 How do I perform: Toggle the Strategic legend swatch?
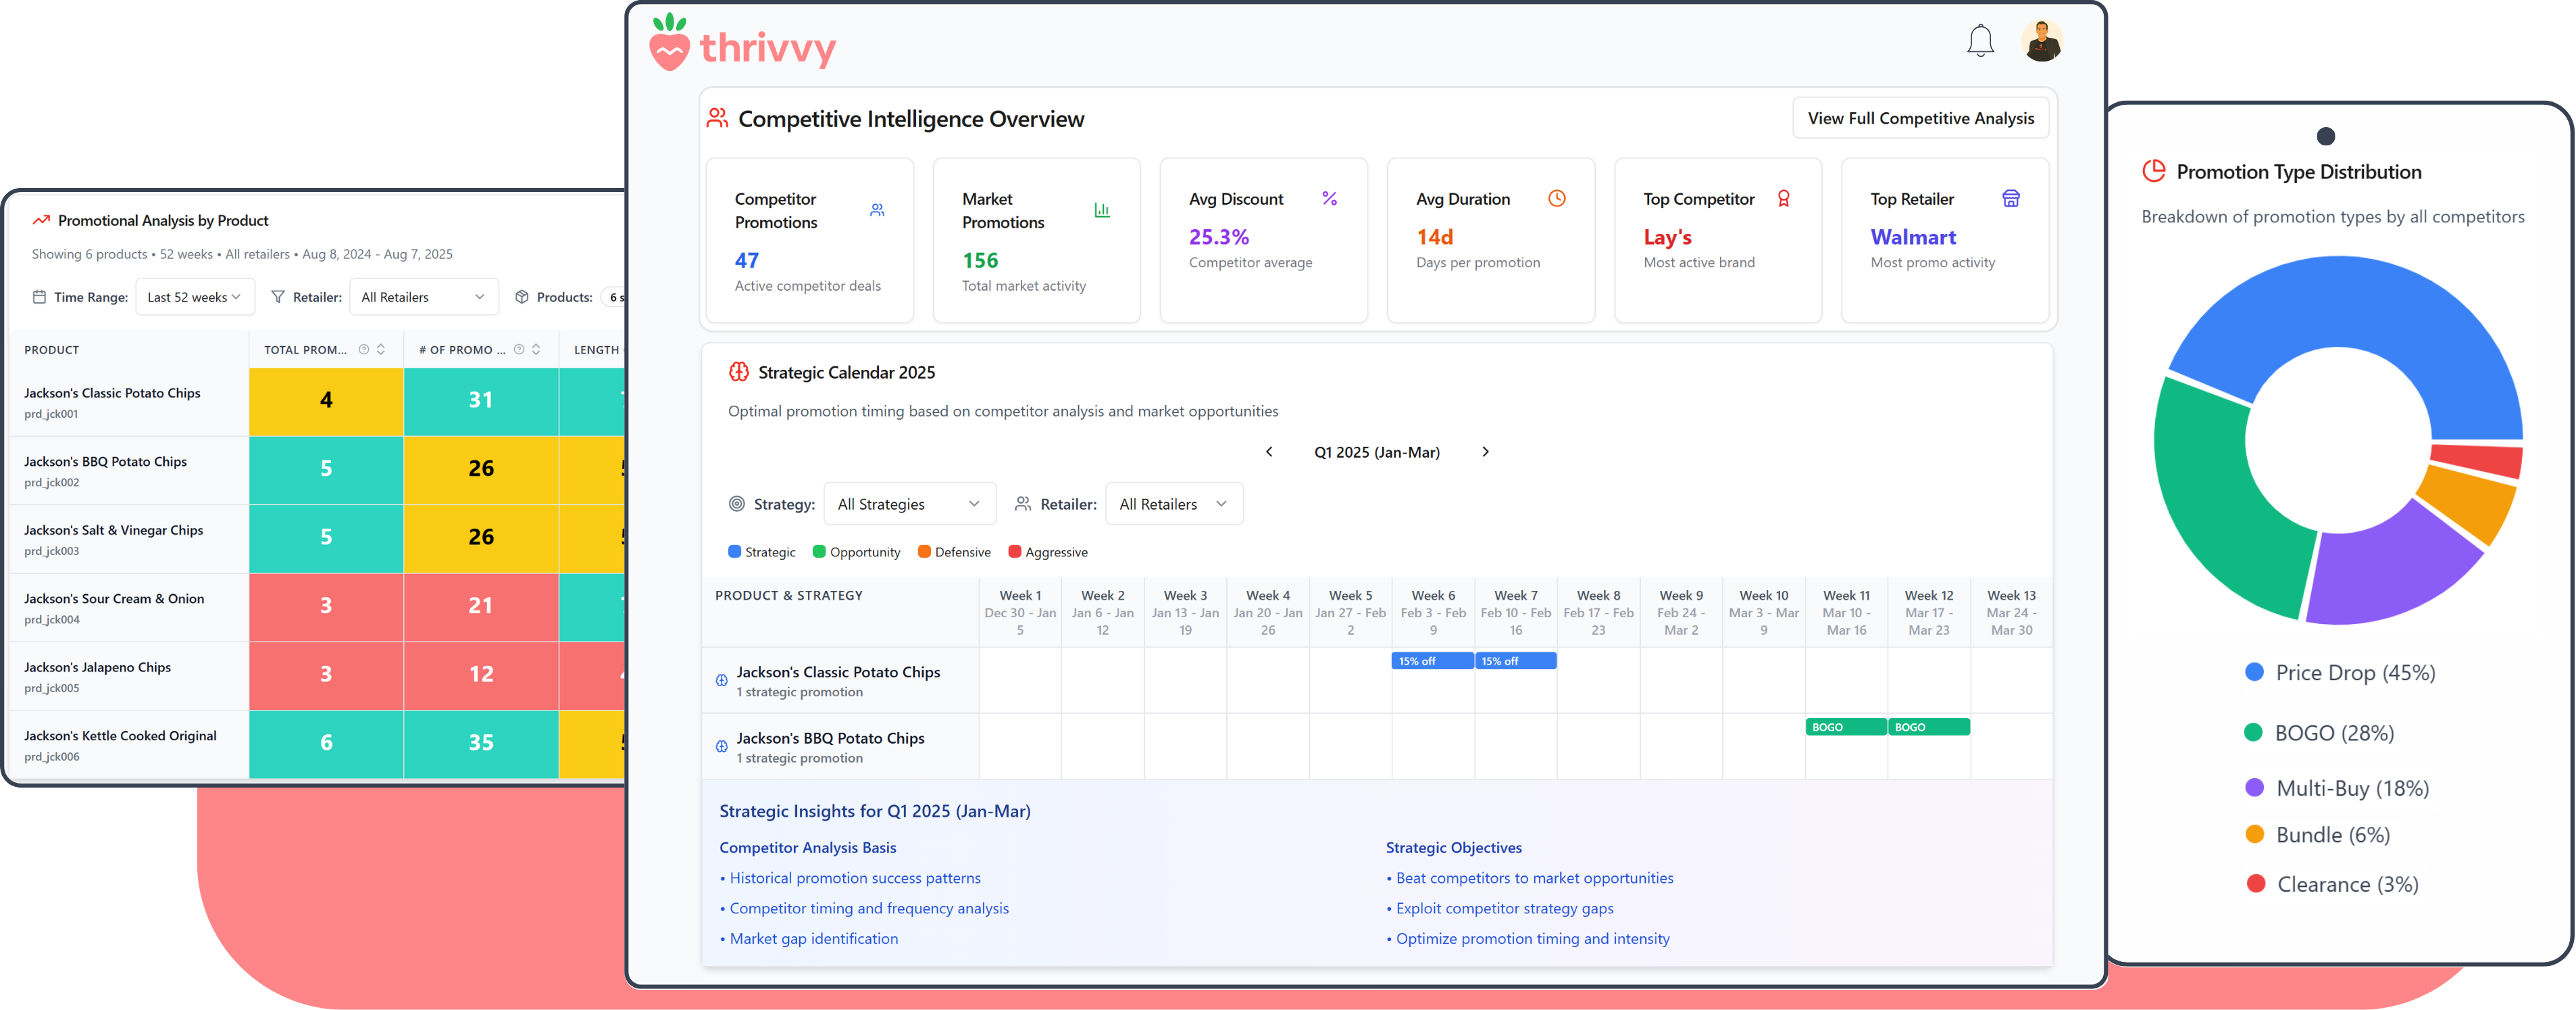pyautogui.click(x=734, y=552)
